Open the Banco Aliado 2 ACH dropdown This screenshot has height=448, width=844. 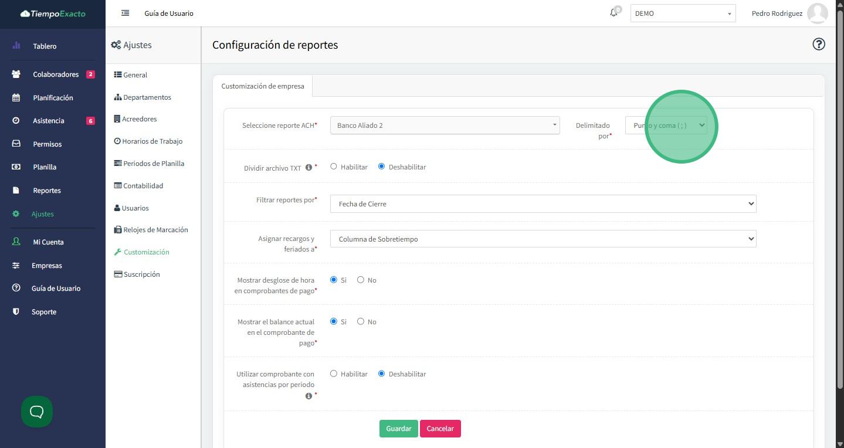[445, 125]
